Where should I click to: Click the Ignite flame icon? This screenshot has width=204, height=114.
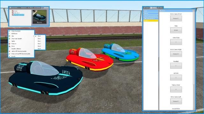pyautogui.click(x=9, y=41)
